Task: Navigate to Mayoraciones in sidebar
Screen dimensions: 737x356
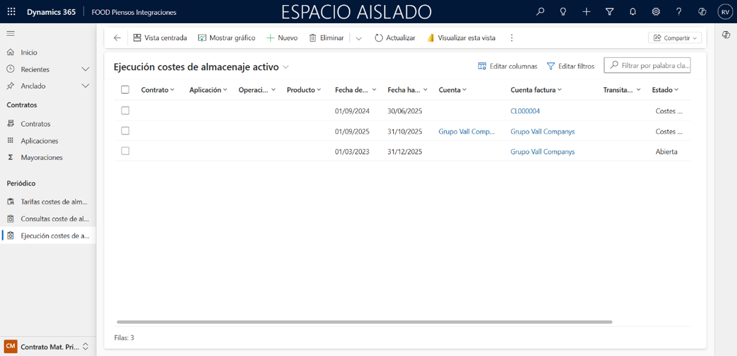Action: 41,157
